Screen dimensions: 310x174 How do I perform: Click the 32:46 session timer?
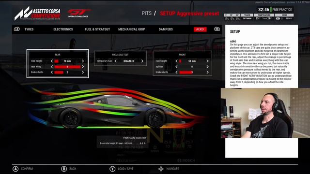pyautogui.click(x=263, y=10)
